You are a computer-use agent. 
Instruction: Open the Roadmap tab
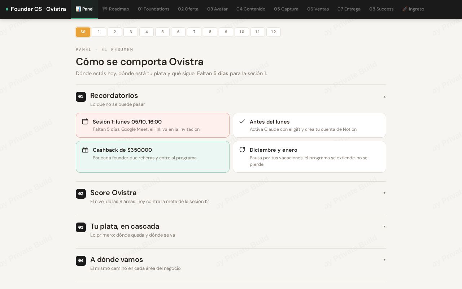click(115, 9)
